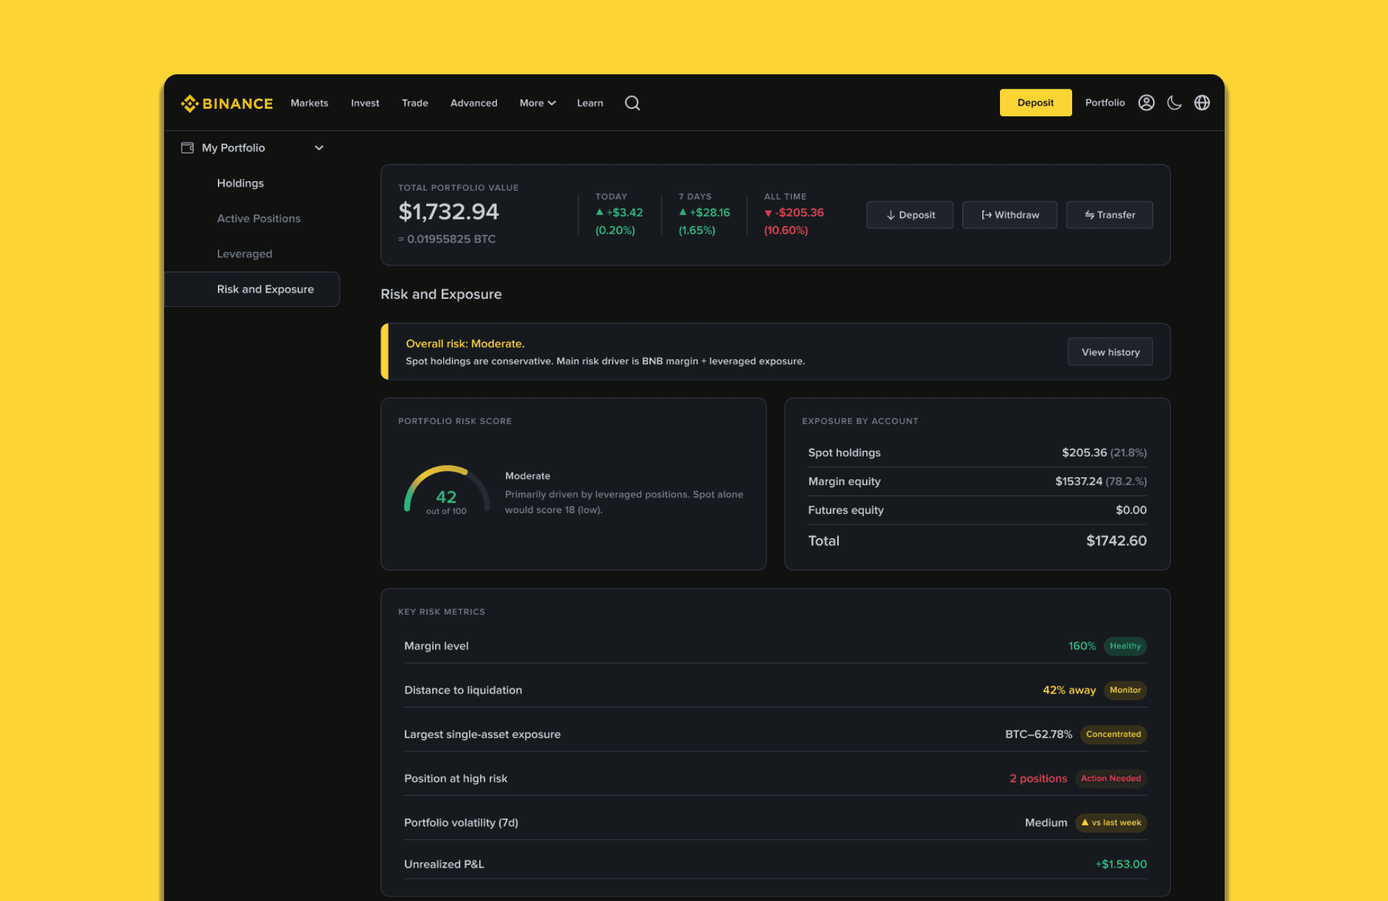
Task: Open the Markets menu item
Action: (x=309, y=103)
